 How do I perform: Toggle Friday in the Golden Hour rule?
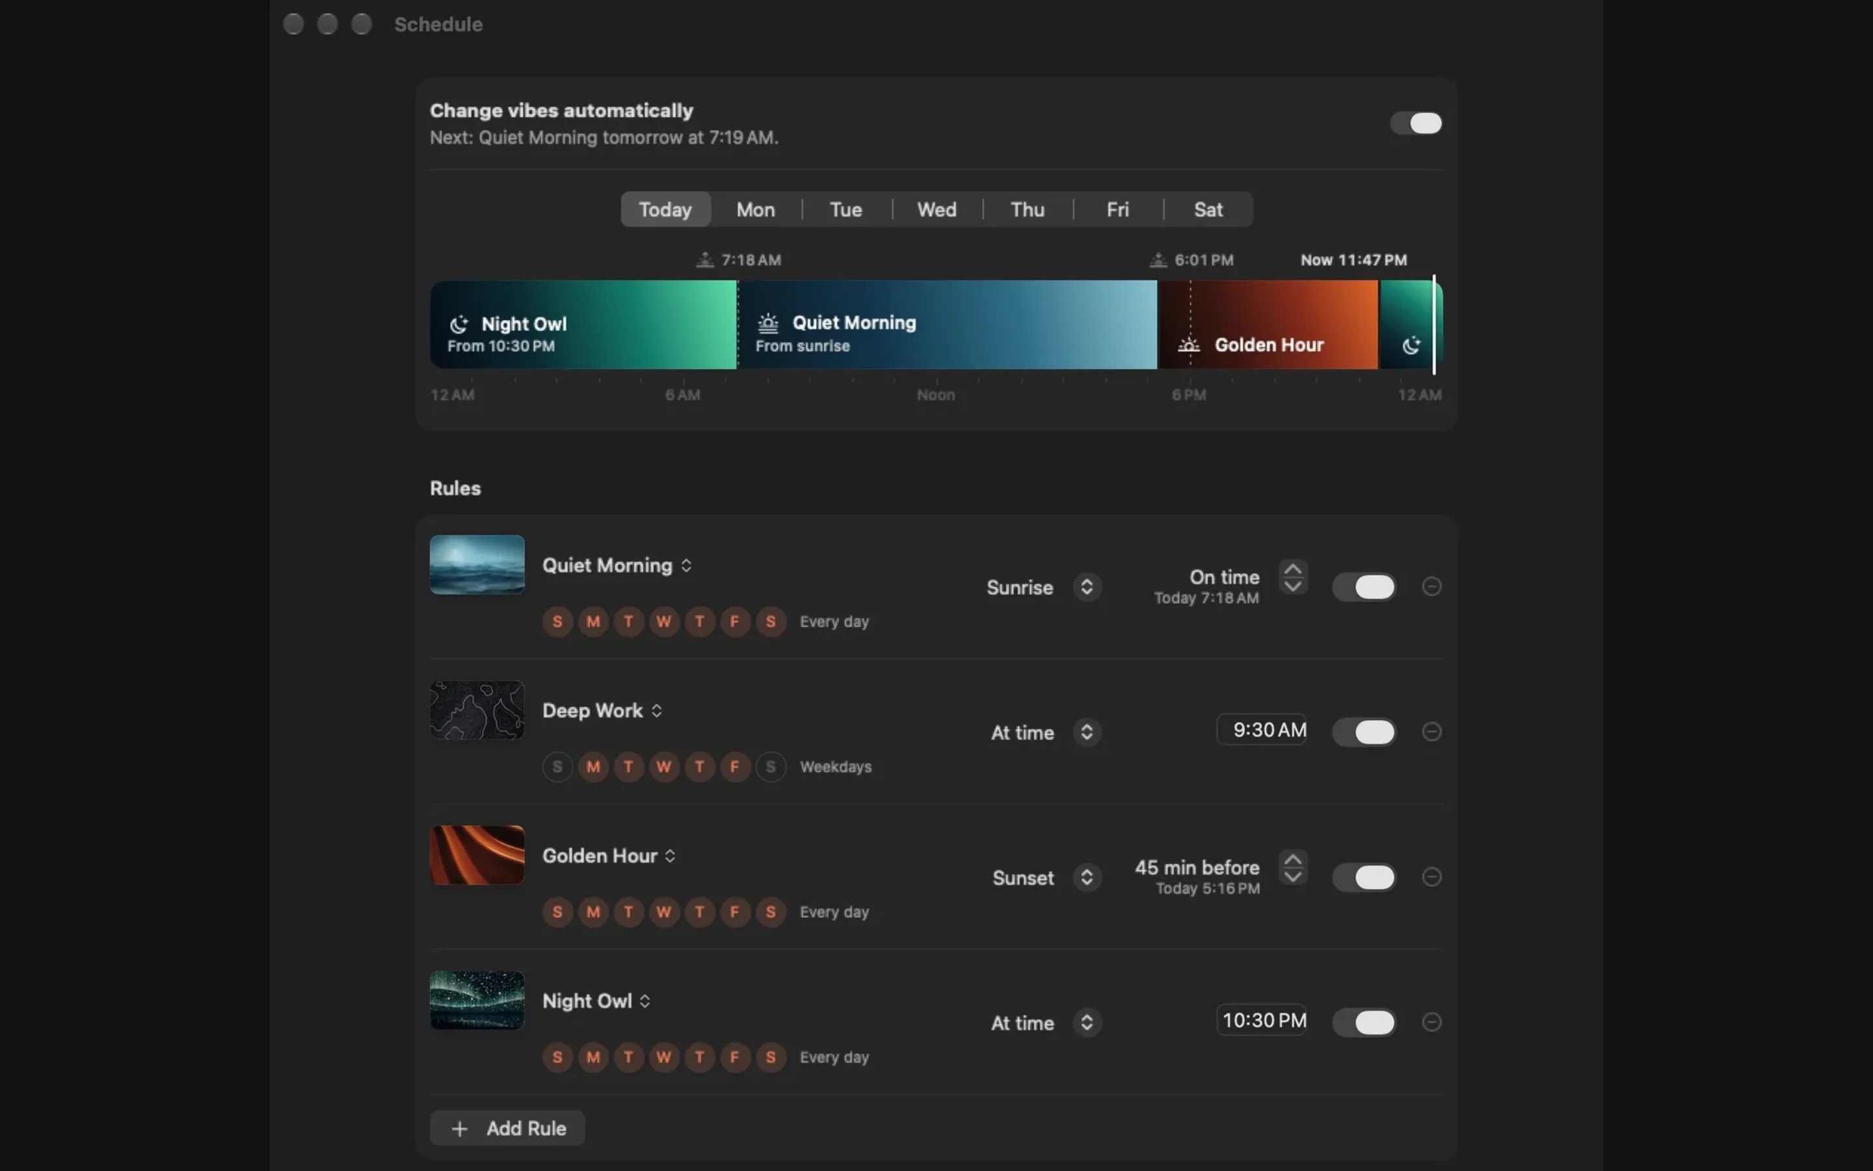tap(736, 912)
